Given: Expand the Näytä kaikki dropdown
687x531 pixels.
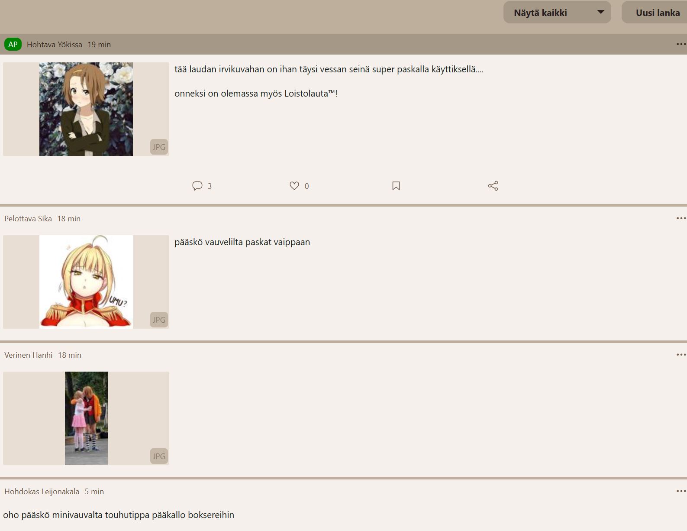Looking at the screenshot, I should click(x=557, y=13).
